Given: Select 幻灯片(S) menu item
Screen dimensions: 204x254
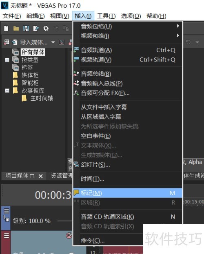Looking at the screenshot, I should (x=128, y=165).
